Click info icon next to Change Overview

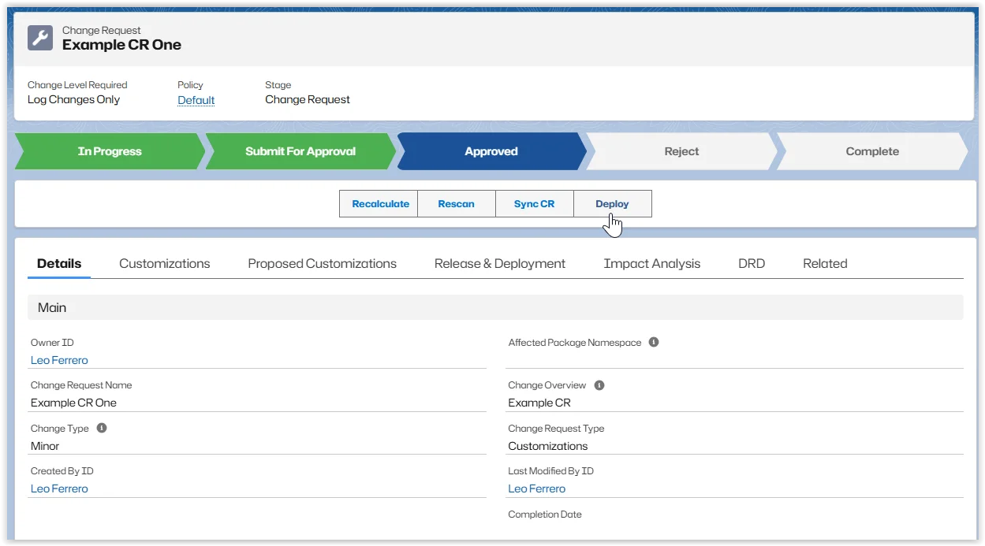[x=599, y=385]
